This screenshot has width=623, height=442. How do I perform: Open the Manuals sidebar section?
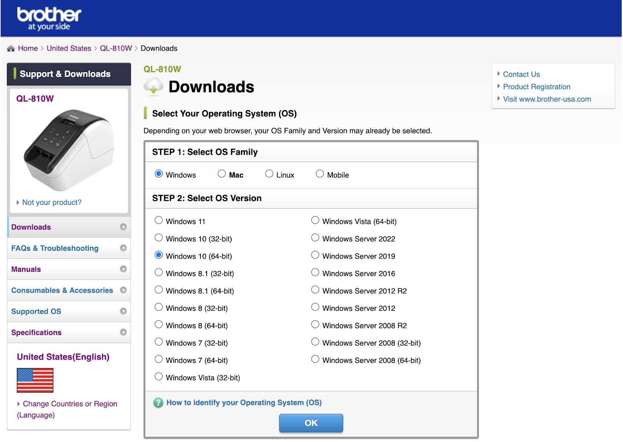pyautogui.click(x=69, y=269)
